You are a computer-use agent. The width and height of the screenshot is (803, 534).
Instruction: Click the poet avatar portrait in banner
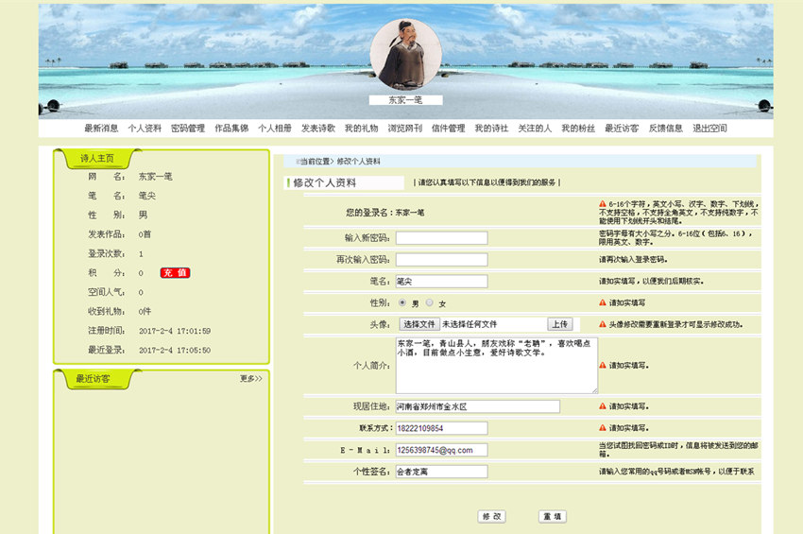(405, 55)
